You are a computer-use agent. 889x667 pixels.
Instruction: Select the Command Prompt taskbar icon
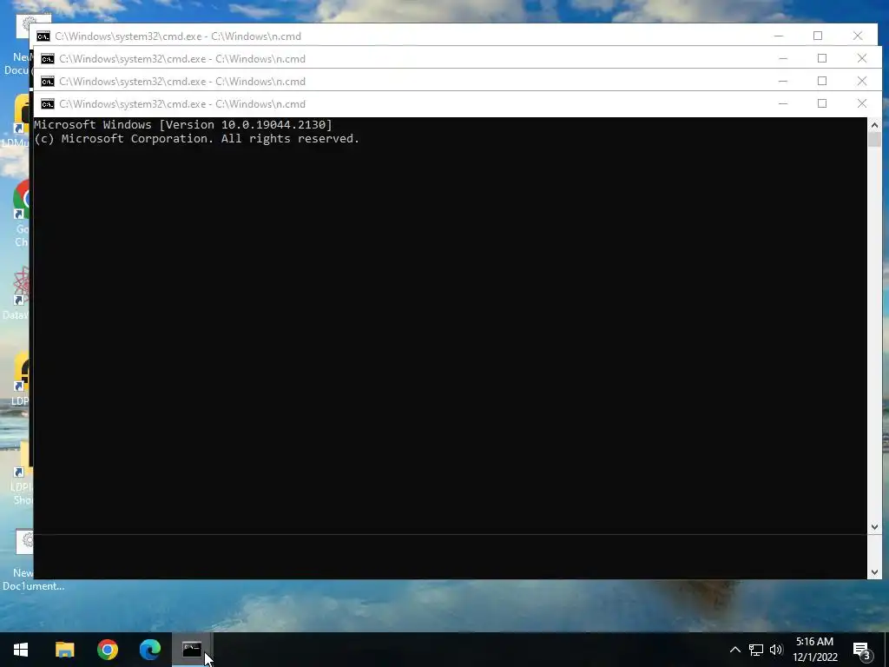click(192, 650)
